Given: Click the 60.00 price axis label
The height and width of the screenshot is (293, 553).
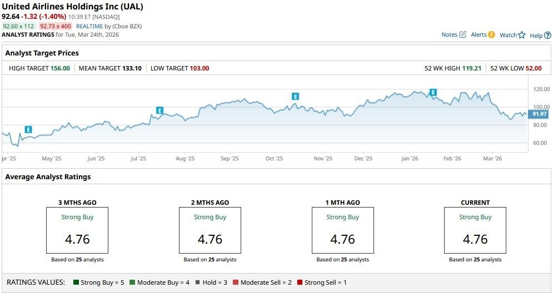Looking at the screenshot, I should 541,143.
